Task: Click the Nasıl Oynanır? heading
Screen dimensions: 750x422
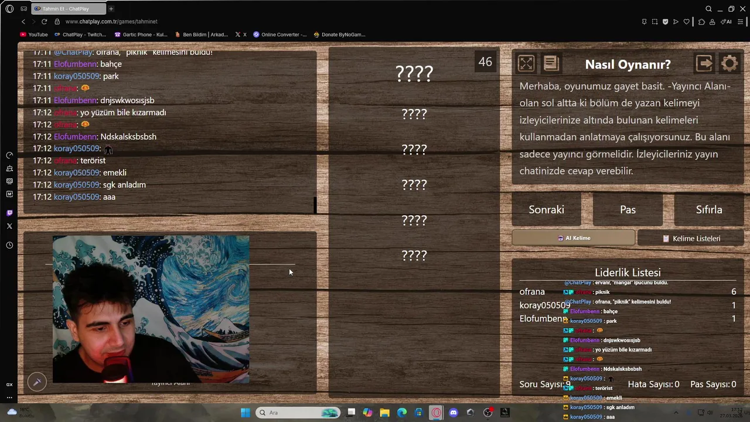Action: (x=628, y=64)
